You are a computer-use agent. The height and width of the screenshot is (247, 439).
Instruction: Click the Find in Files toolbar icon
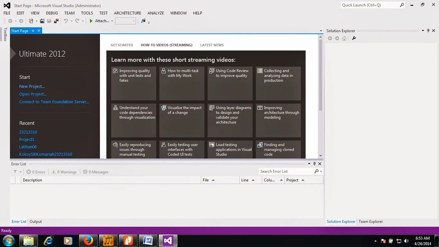tap(143, 21)
